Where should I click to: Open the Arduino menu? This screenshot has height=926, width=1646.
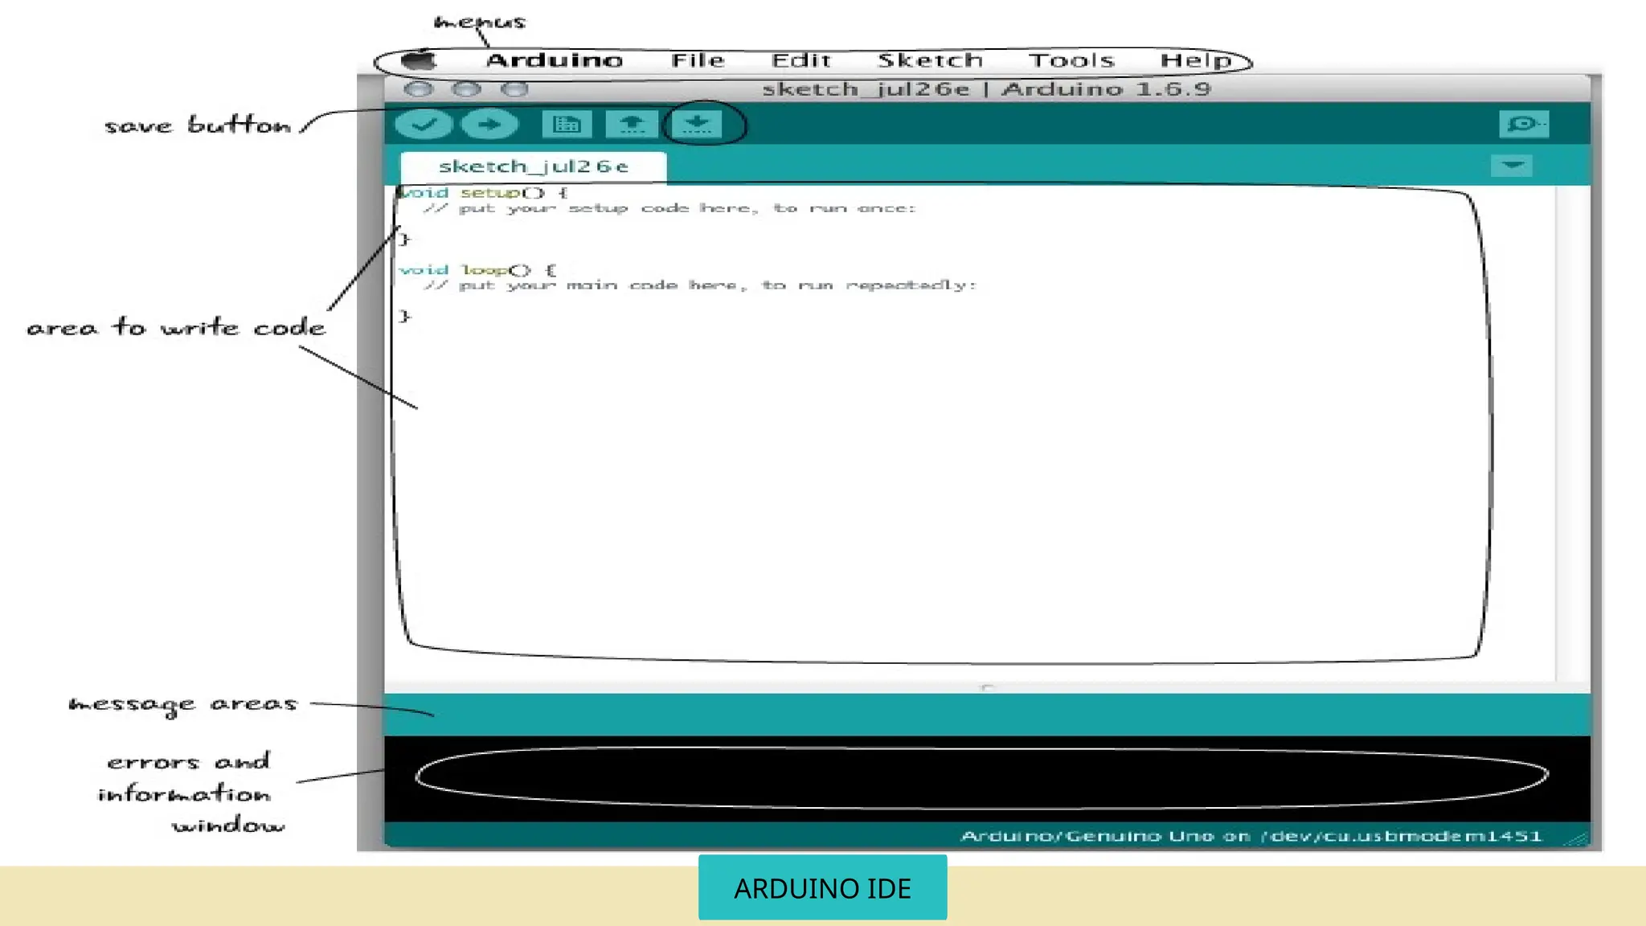(555, 60)
